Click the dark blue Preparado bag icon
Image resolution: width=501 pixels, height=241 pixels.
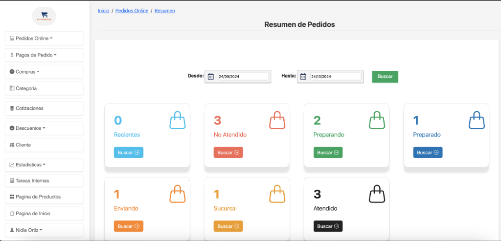477,120
